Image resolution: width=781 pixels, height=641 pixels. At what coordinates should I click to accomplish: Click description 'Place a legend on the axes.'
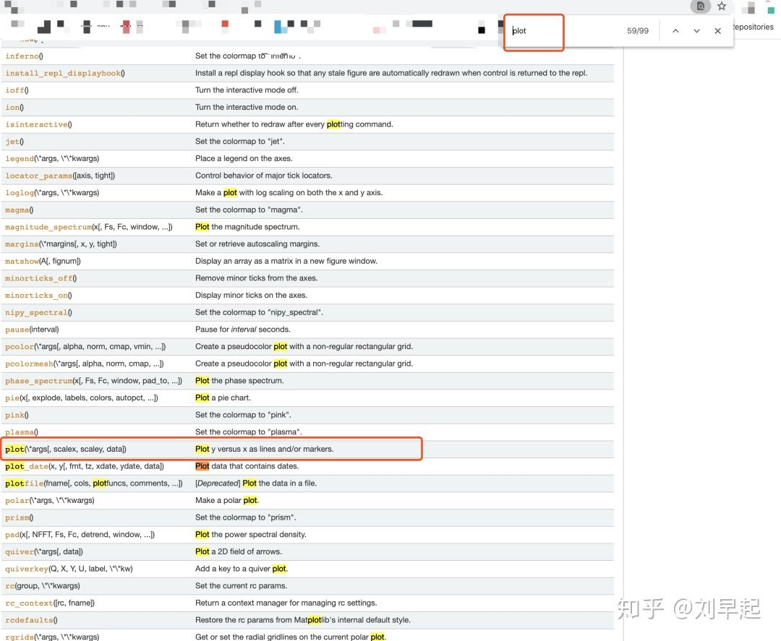(x=244, y=158)
